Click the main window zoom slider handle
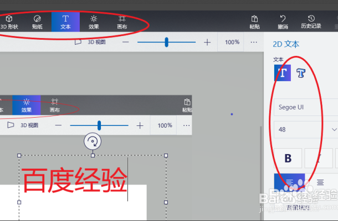The image size is (338, 221). click(166, 42)
